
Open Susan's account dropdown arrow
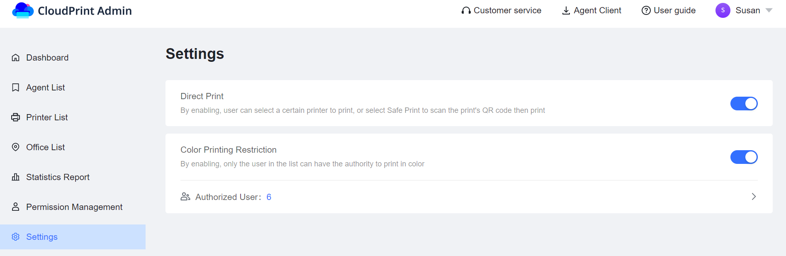click(769, 10)
